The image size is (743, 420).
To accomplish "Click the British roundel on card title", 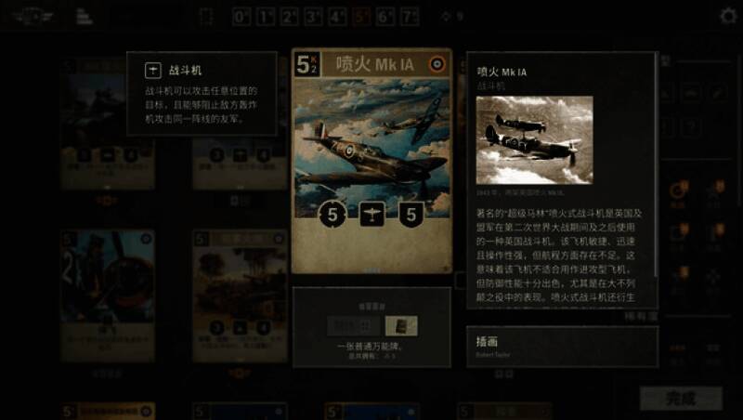I will coord(437,64).
